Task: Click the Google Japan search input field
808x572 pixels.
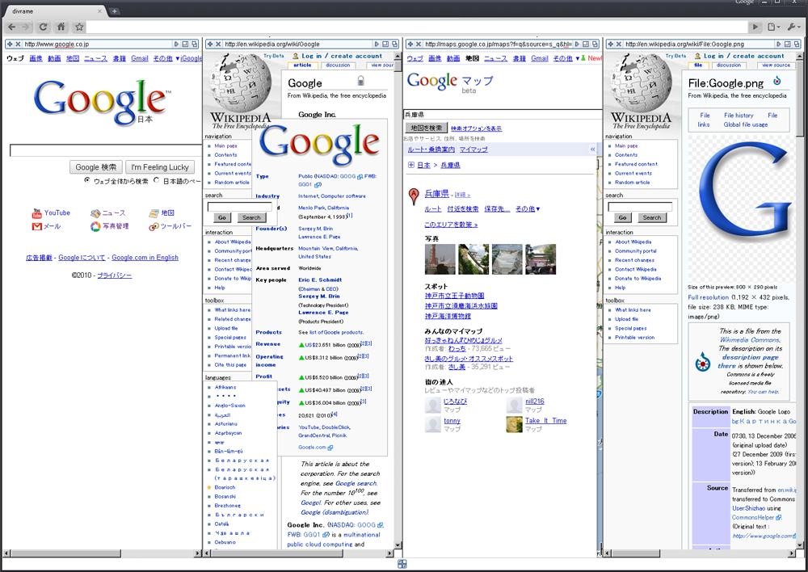Action: point(106,150)
